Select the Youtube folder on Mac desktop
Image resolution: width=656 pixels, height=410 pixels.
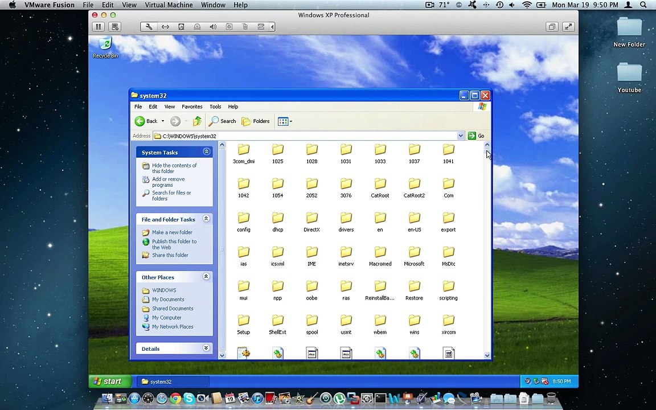pos(629,78)
